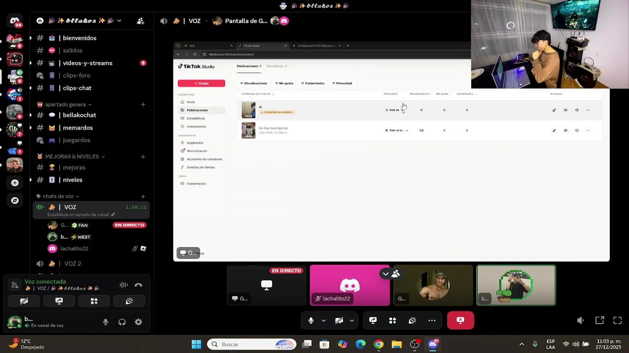This screenshot has height=353, width=629.
Task: Collapse the 'chats de voz' category
Action: tap(58, 196)
